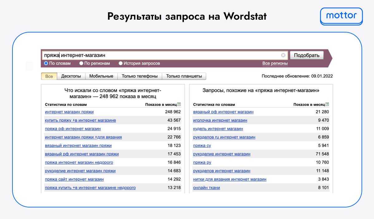Open 'интернет магазин пряжи' query link

tap(69, 112)
